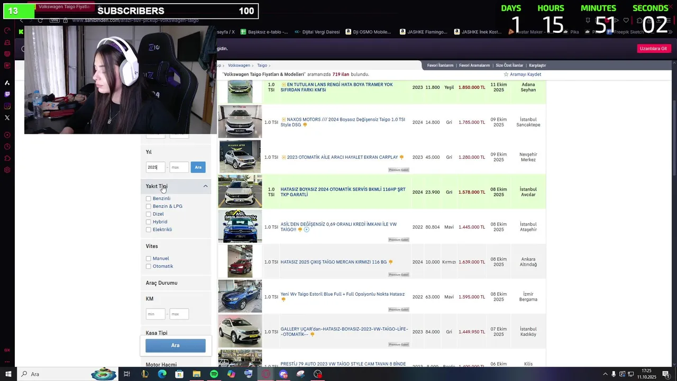The image size is (677, 381).
Task: Switch to Opera GX taskbar icon
Action: [266, 374]
